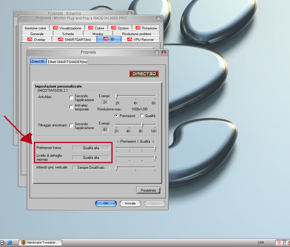Click the mipmap Qualità alta field

click(91, 157)
